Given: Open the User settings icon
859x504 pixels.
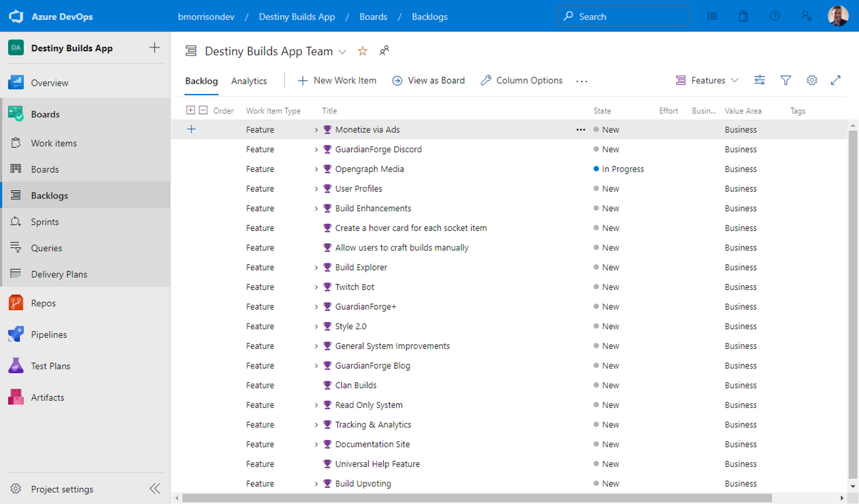Looking at the screenshot, I should tap(806, 16).
